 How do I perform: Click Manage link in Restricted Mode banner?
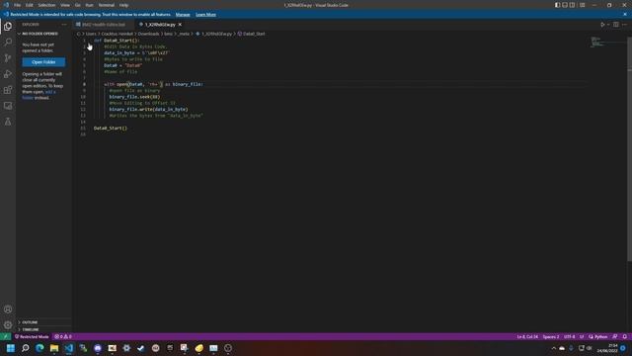pos(183,15)
